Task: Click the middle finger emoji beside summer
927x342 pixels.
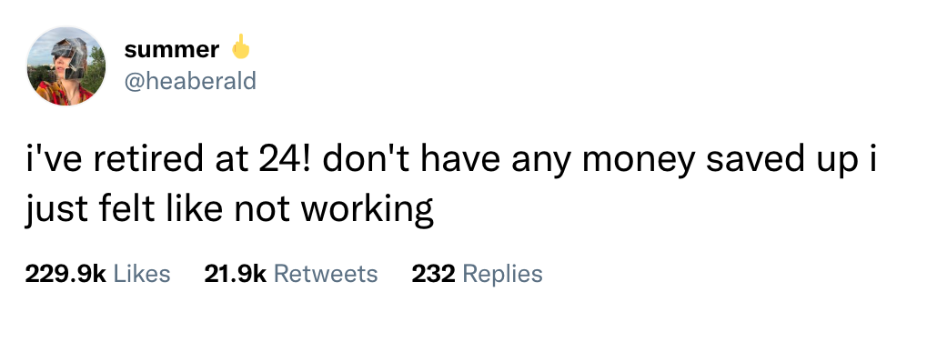Action: [x=240, y=46]
